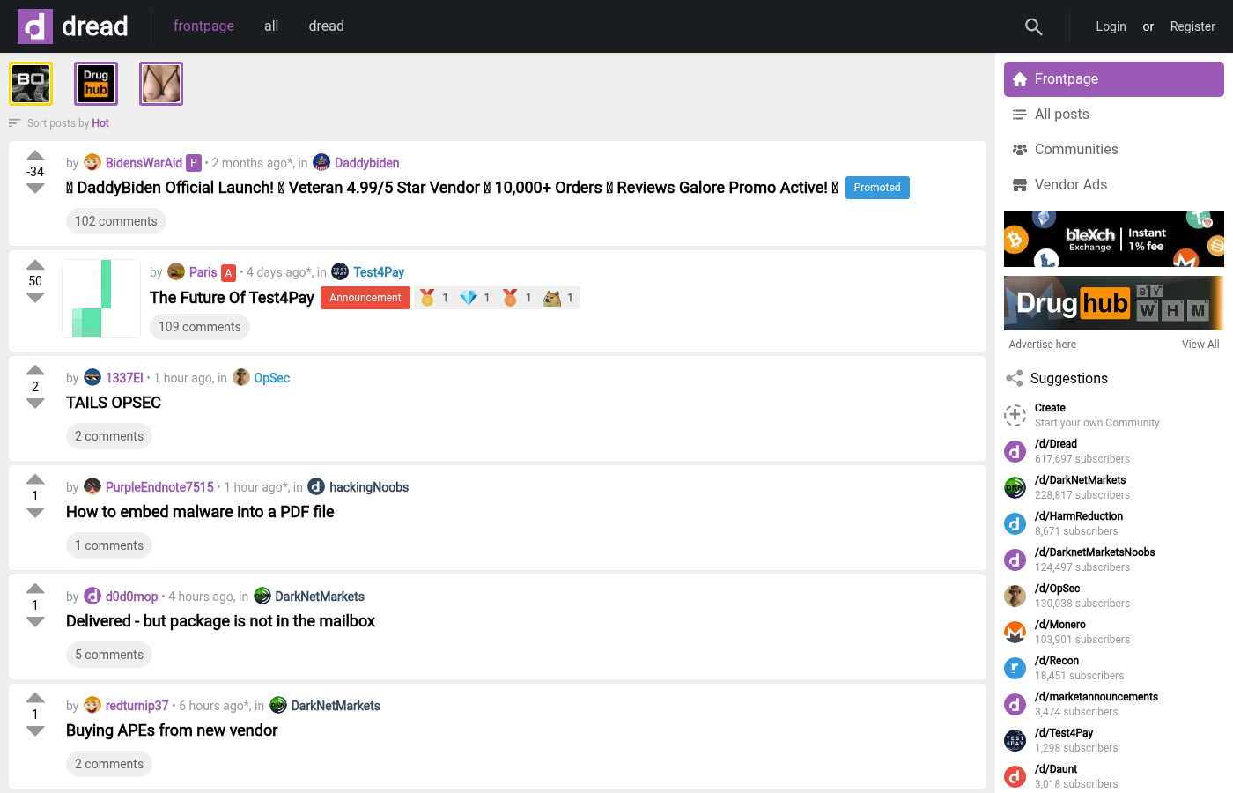Screen dimensions: 1233x793
Task: Click the /d/DarkNetMarkets community icon
Action: click(x=1015, y=487)
